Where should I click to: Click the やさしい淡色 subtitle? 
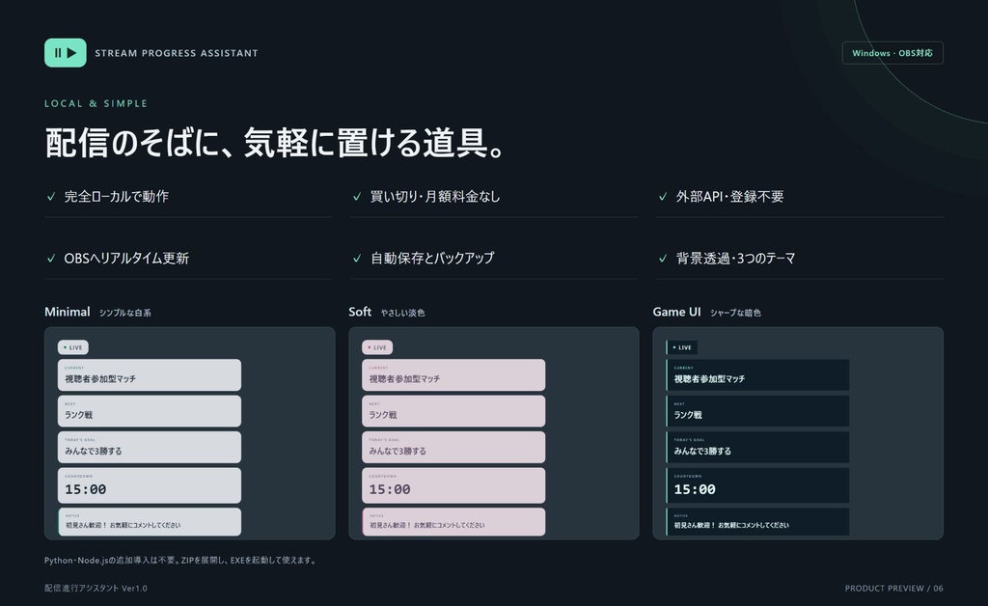(x=402, y=313)
